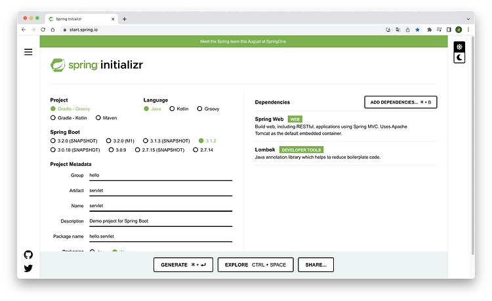Viewport: 492px width, 301px height.
Task: Open the browser extensions puzzle icon
Action: (x=429, y=30)
